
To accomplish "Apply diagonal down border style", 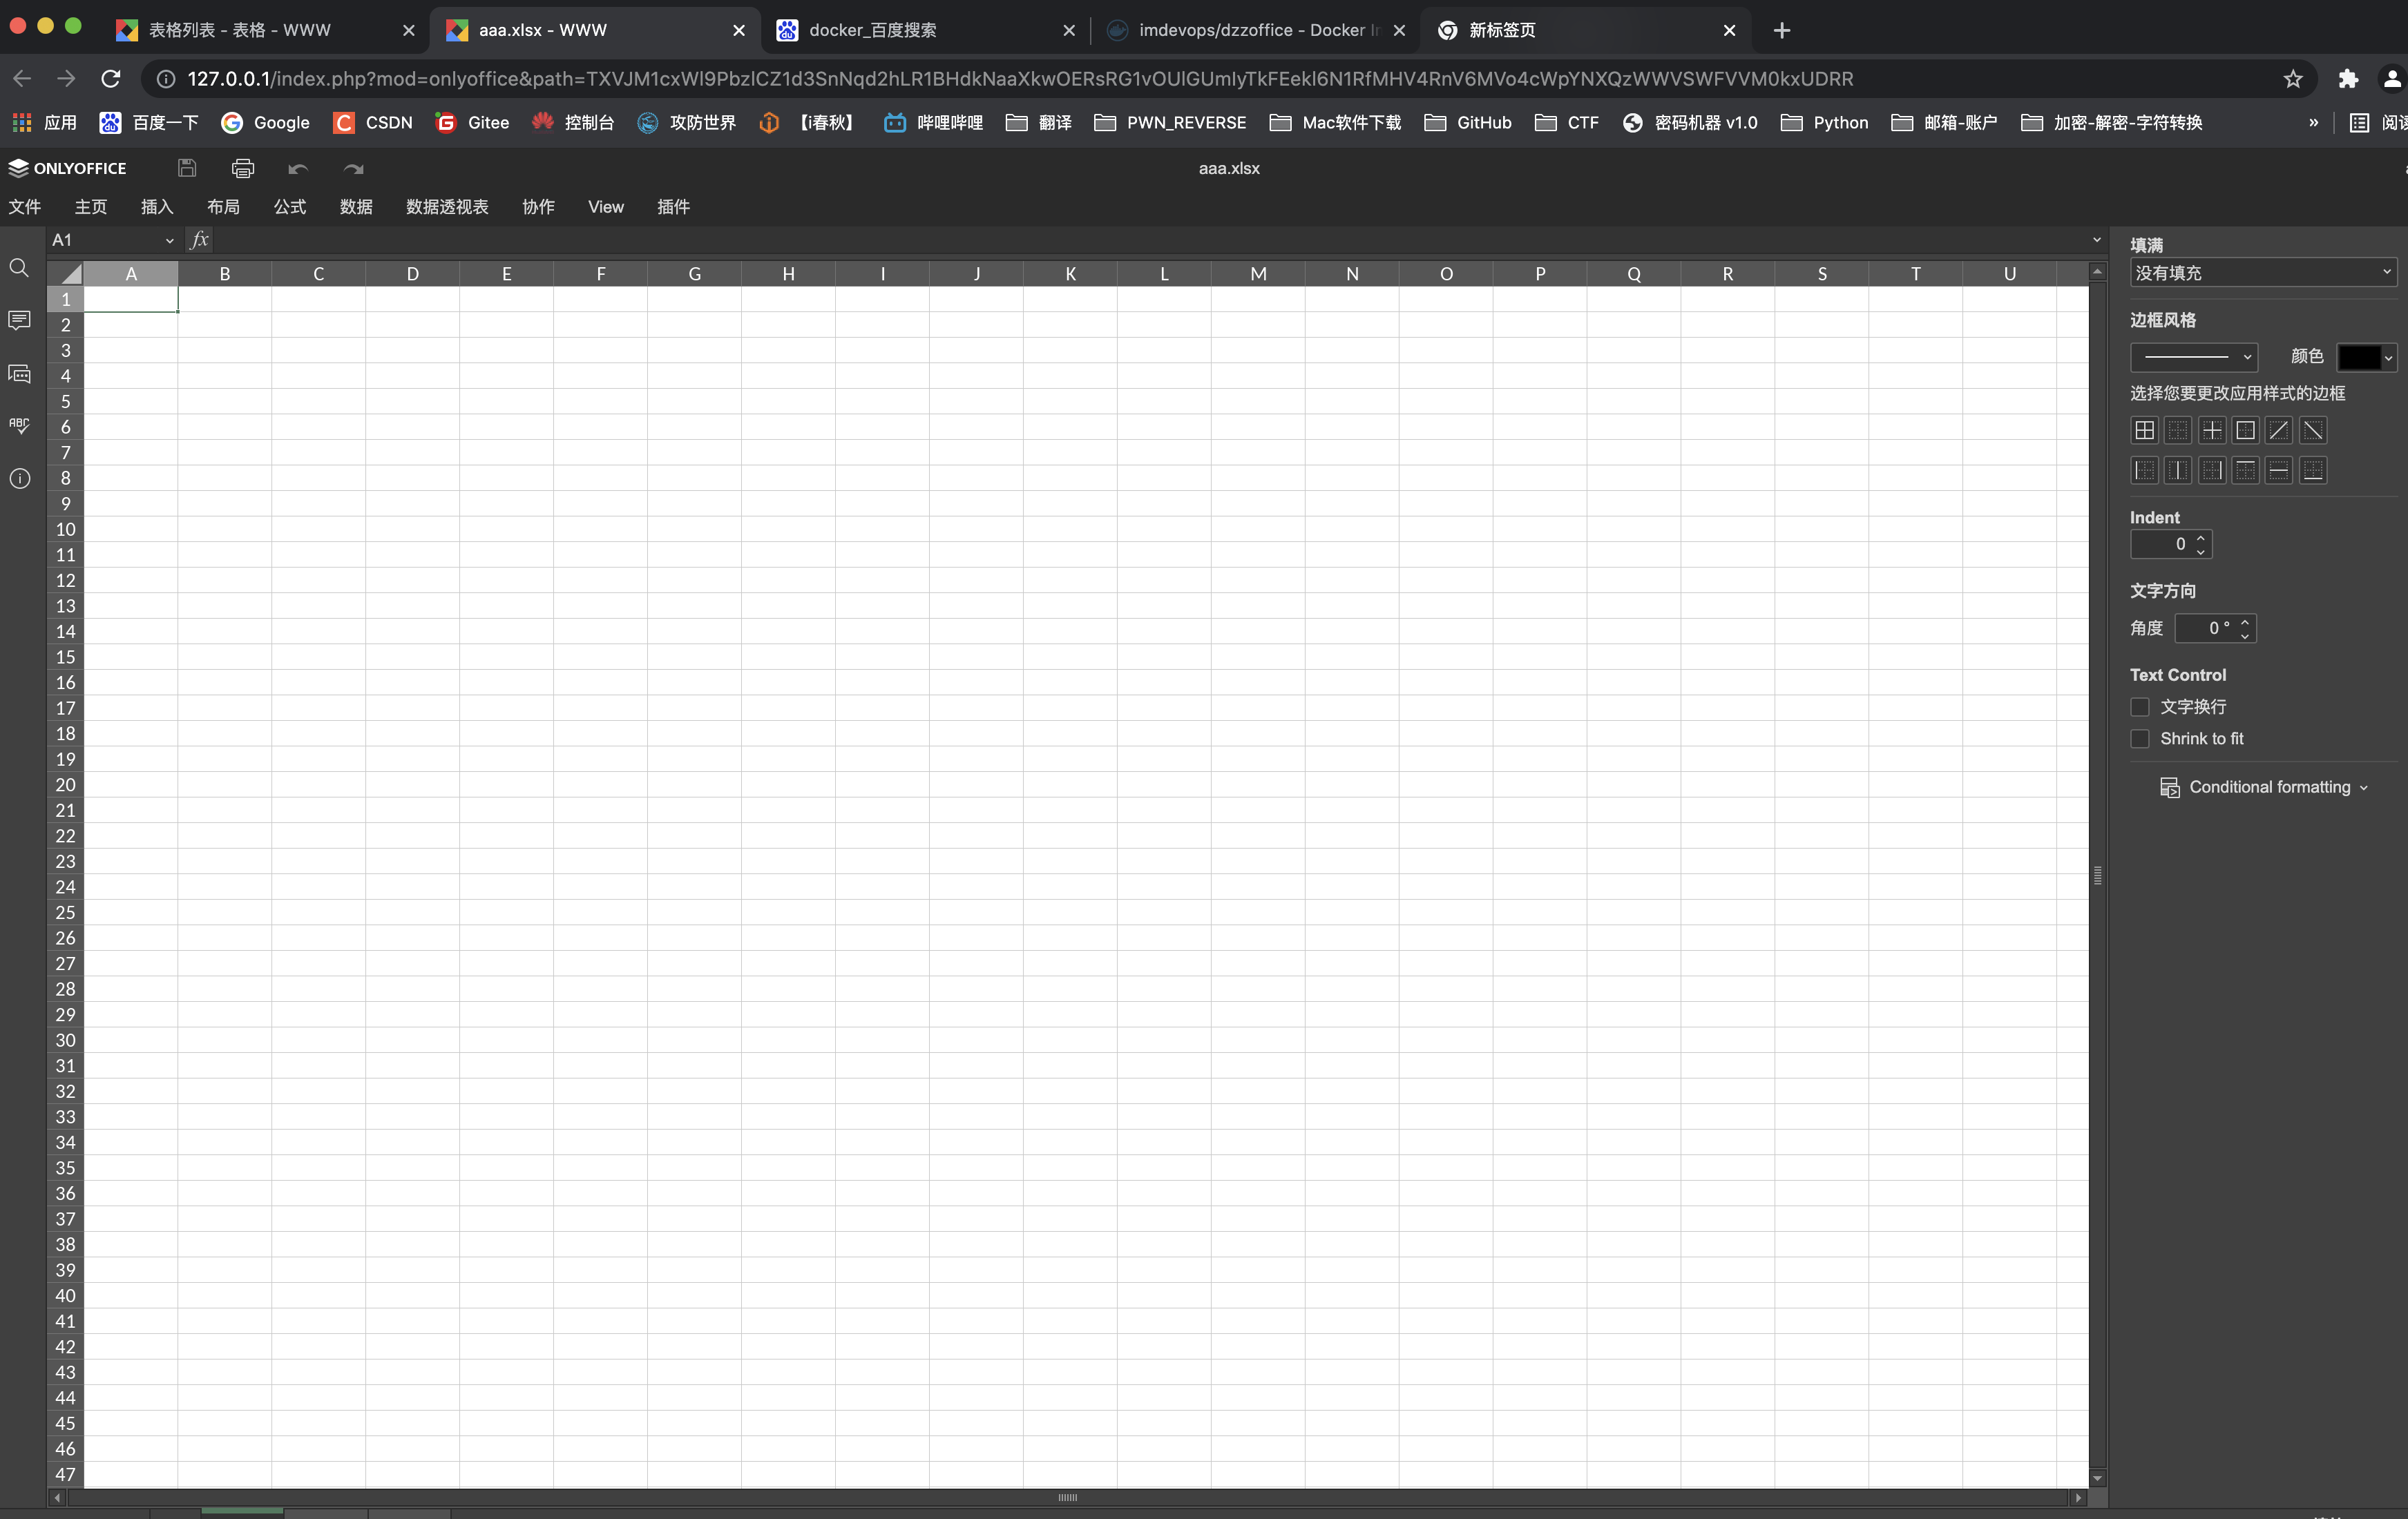I will point(2314,429).
